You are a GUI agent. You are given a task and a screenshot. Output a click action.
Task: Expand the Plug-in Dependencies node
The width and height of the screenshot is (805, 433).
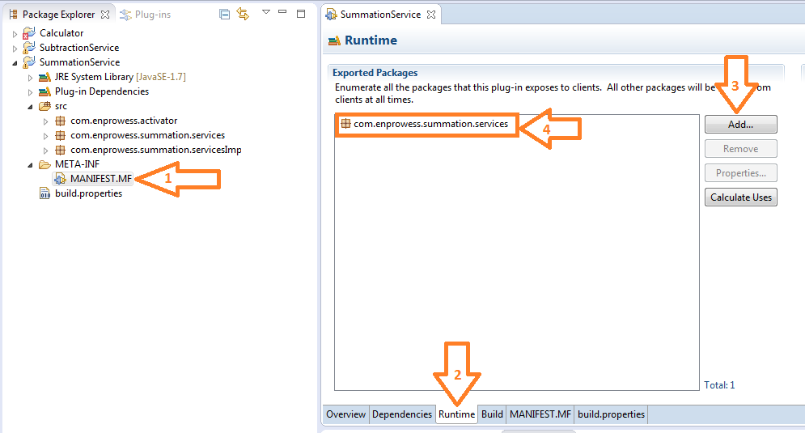[31, 91]
